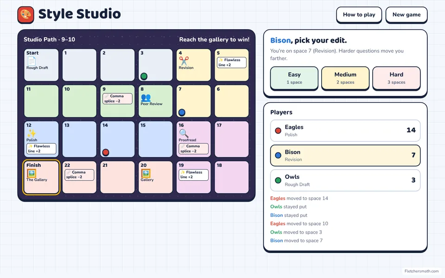This screenshot has height=278, width=445.
Task: Click the blue dot in Bison player row
Action: [x=278, y=155]
